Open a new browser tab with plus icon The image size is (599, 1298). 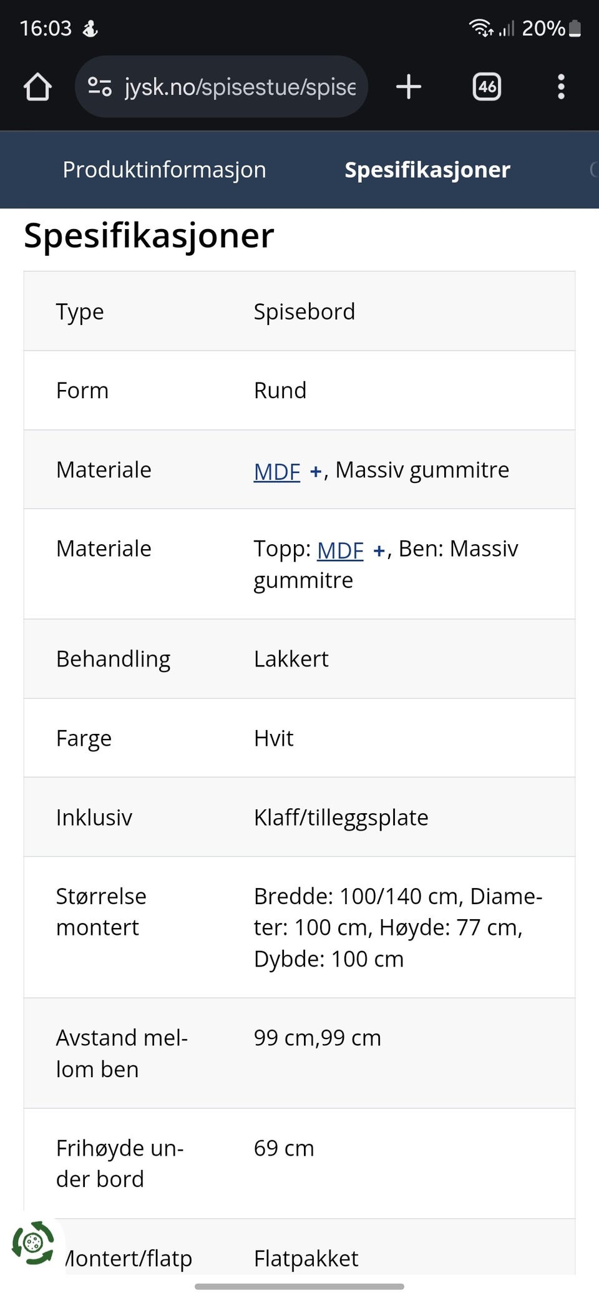pos(409,87)
